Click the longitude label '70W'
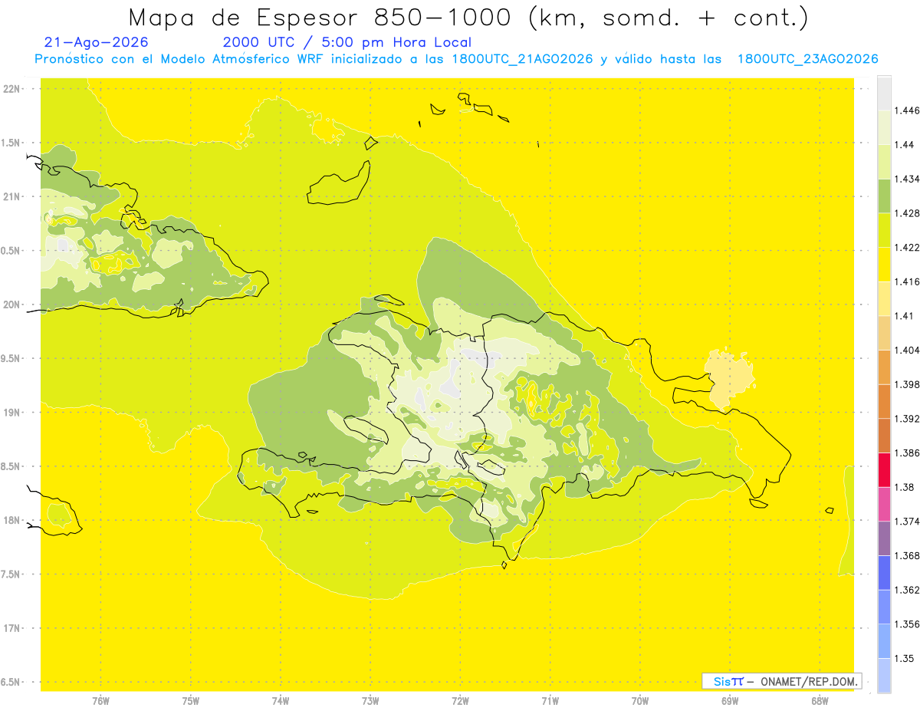Viewport: 920px width, 711px height. point(640,701)
